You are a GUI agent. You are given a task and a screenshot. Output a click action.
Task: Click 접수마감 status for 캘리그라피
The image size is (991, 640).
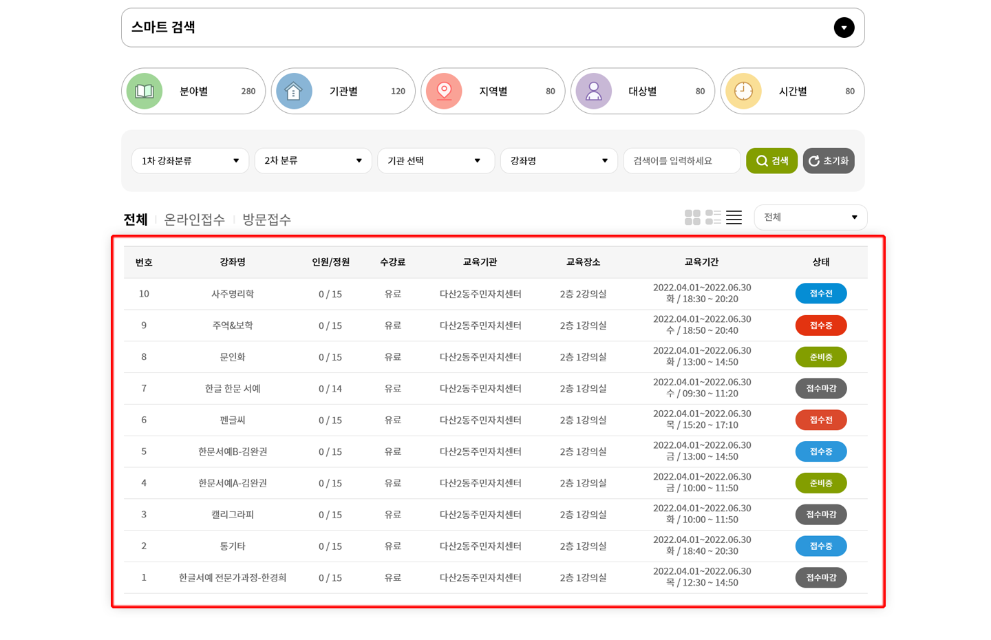pos(821,515)
